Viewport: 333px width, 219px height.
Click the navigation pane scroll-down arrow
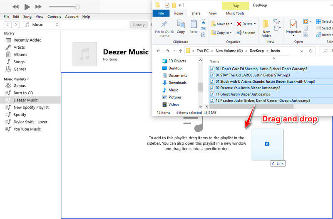click(x=200, y=106)
